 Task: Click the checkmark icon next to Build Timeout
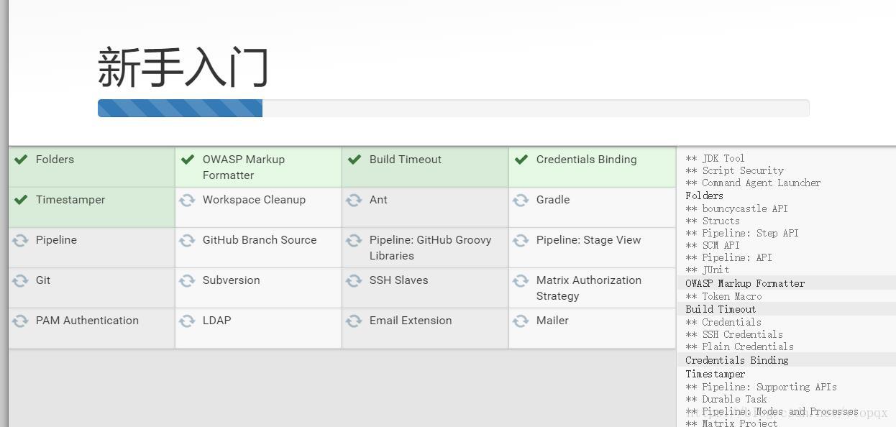[355, 160]
